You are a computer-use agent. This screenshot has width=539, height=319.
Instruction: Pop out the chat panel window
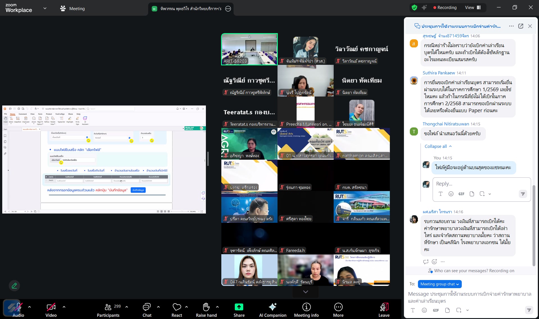tap(520, 26)
